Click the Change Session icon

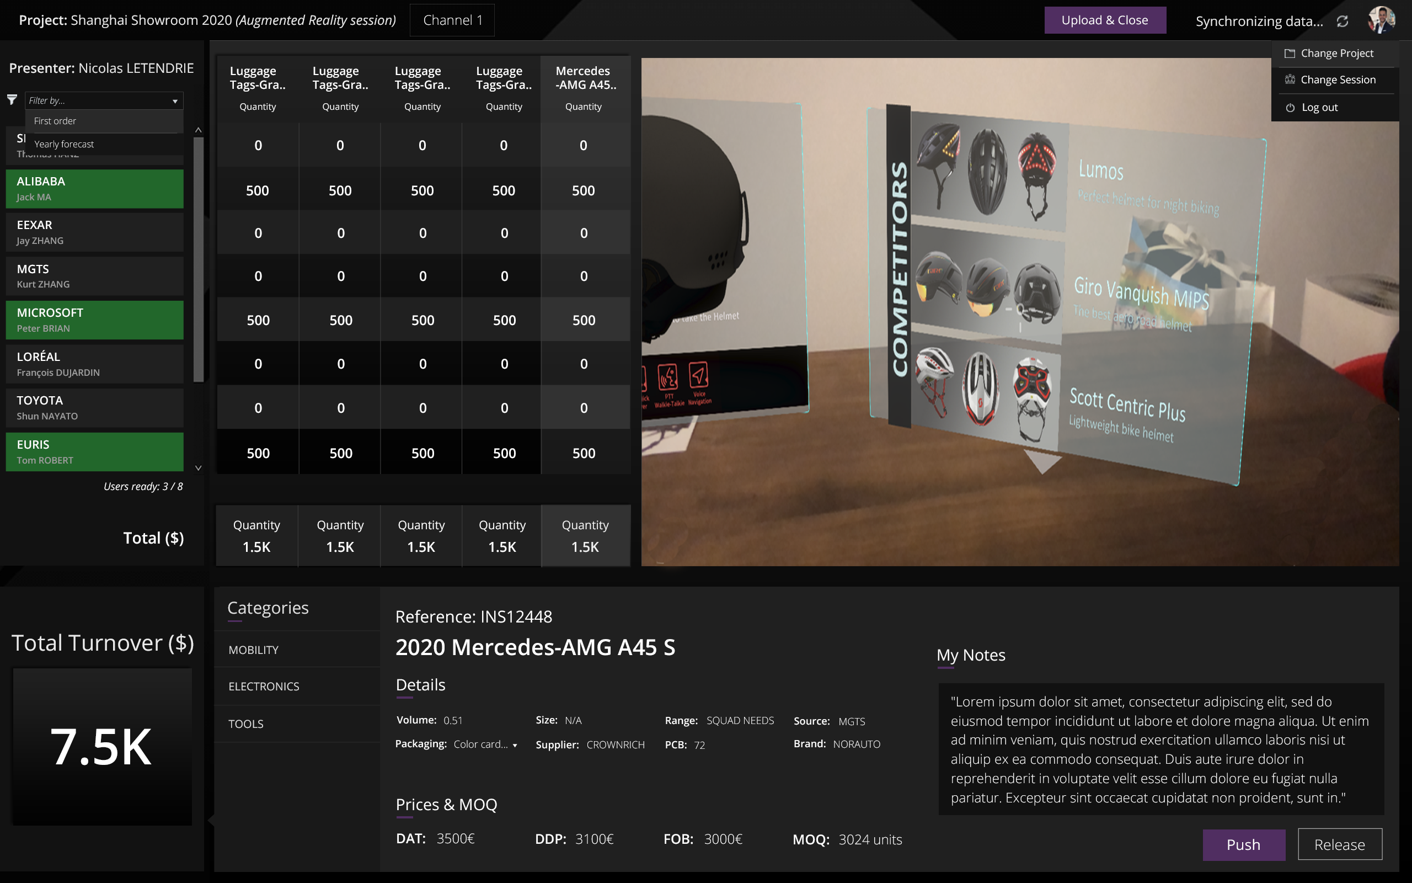[1290, 79]
